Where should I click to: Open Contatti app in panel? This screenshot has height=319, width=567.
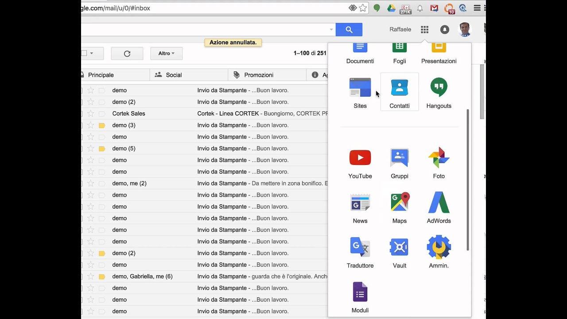coord(400,92)
